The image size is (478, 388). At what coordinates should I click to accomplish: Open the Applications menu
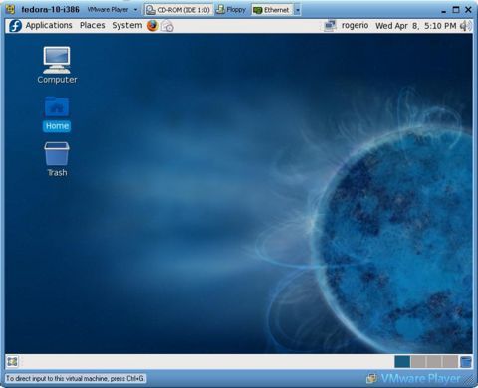point(49,25)
